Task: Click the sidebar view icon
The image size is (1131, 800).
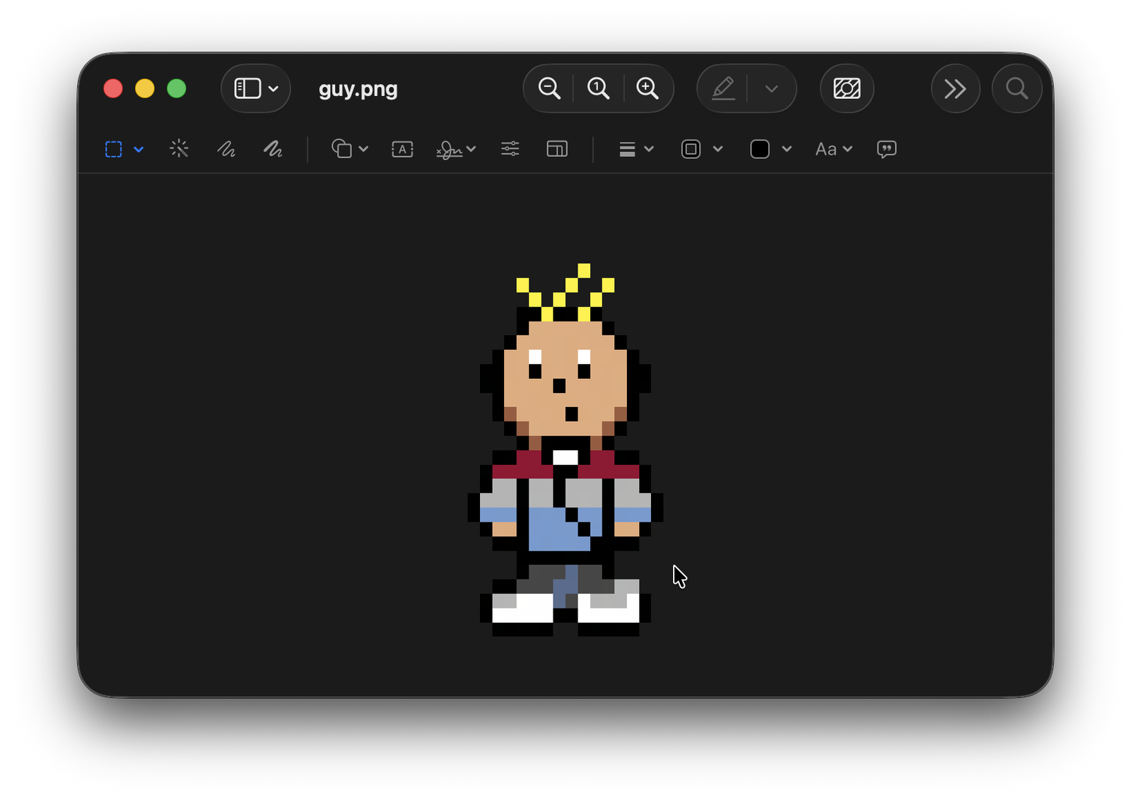Action: click(x=247, y=89)
